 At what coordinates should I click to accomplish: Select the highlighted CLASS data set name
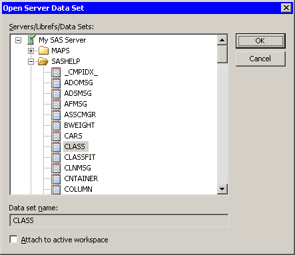coord(76,146)
